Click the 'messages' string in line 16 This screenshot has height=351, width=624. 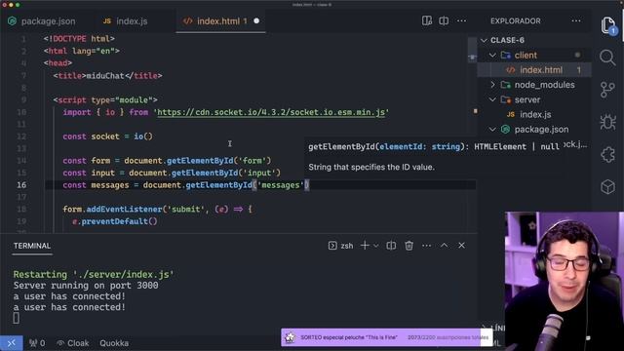(x=281, y=185)
